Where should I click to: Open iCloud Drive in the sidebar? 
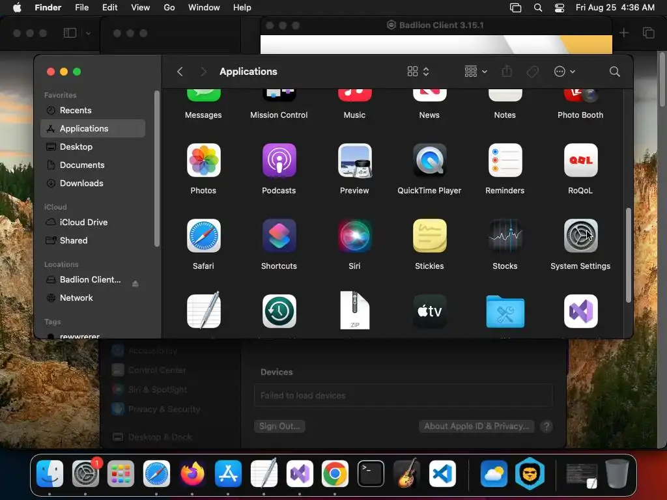[92, 223]
